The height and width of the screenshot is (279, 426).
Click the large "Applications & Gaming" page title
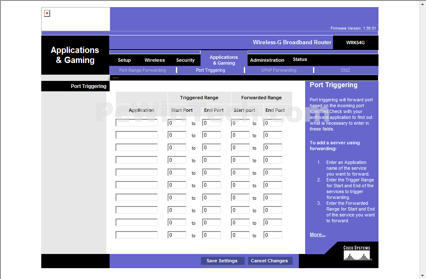(x=75, y=55)
